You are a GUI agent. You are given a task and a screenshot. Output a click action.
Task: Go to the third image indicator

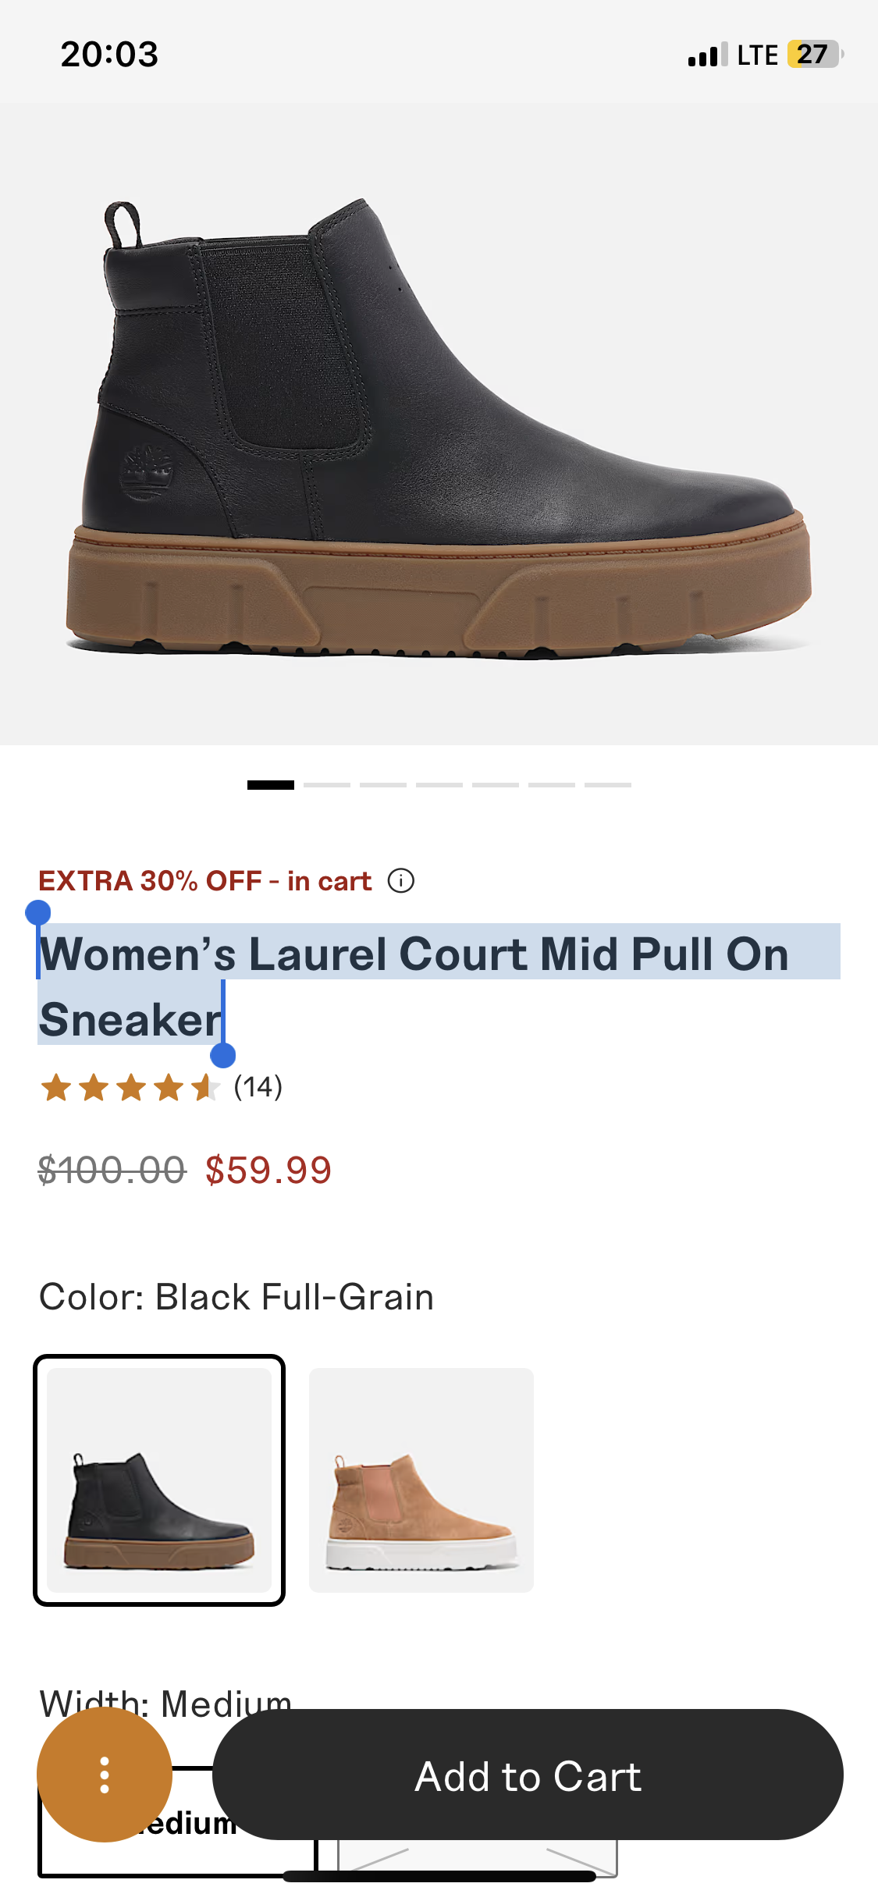click(383, 784)
